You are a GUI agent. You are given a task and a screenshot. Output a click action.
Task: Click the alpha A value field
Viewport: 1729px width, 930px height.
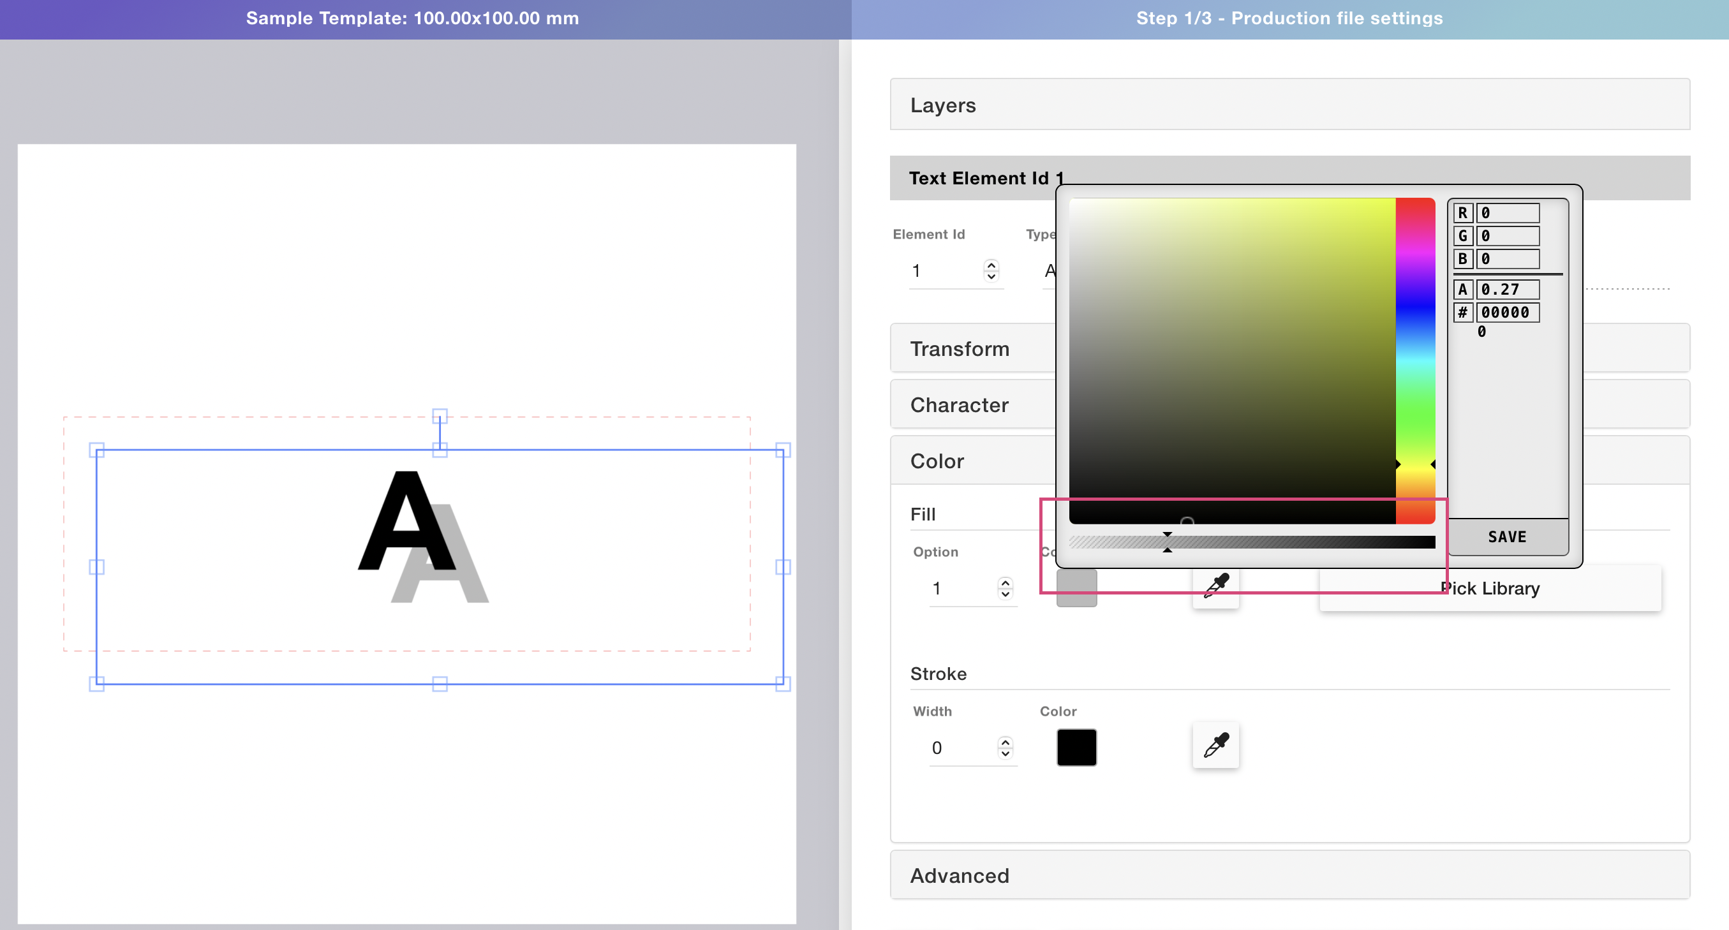coord(1508,289)
